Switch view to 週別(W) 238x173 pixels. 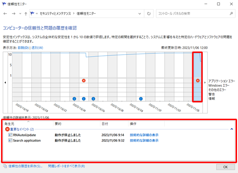click(x=37, y=48)
